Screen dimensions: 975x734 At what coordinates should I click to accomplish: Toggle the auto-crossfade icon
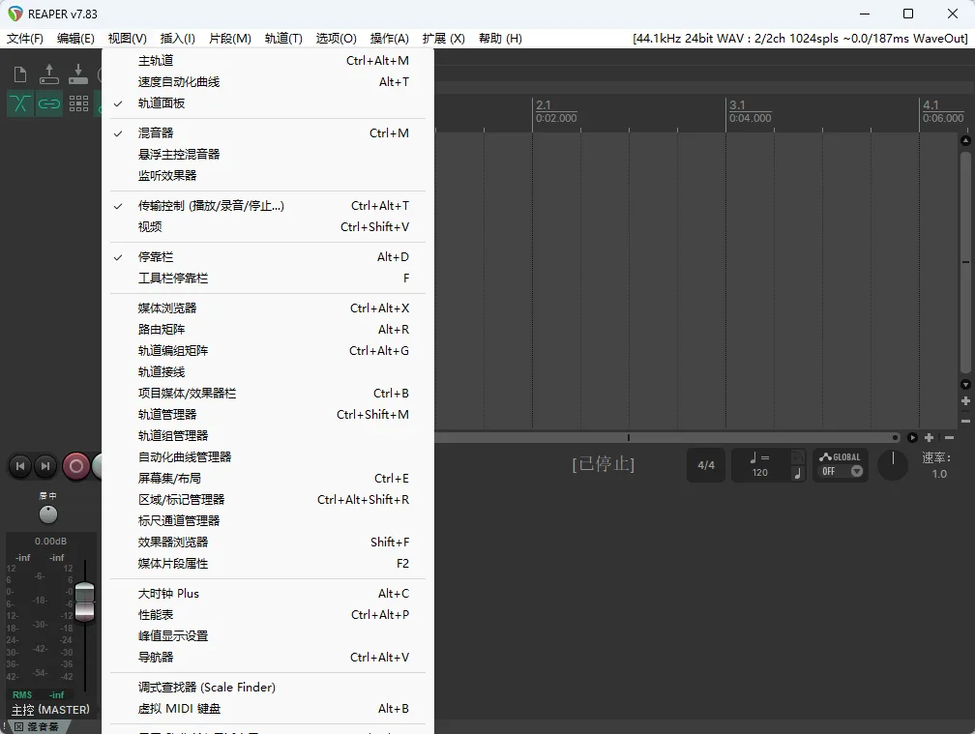click(x=20, y=103)
